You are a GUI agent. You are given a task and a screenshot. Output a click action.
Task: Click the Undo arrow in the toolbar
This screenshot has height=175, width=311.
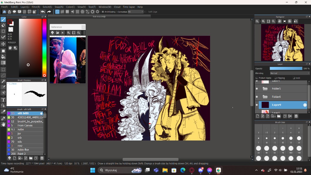tap(43, 12)
